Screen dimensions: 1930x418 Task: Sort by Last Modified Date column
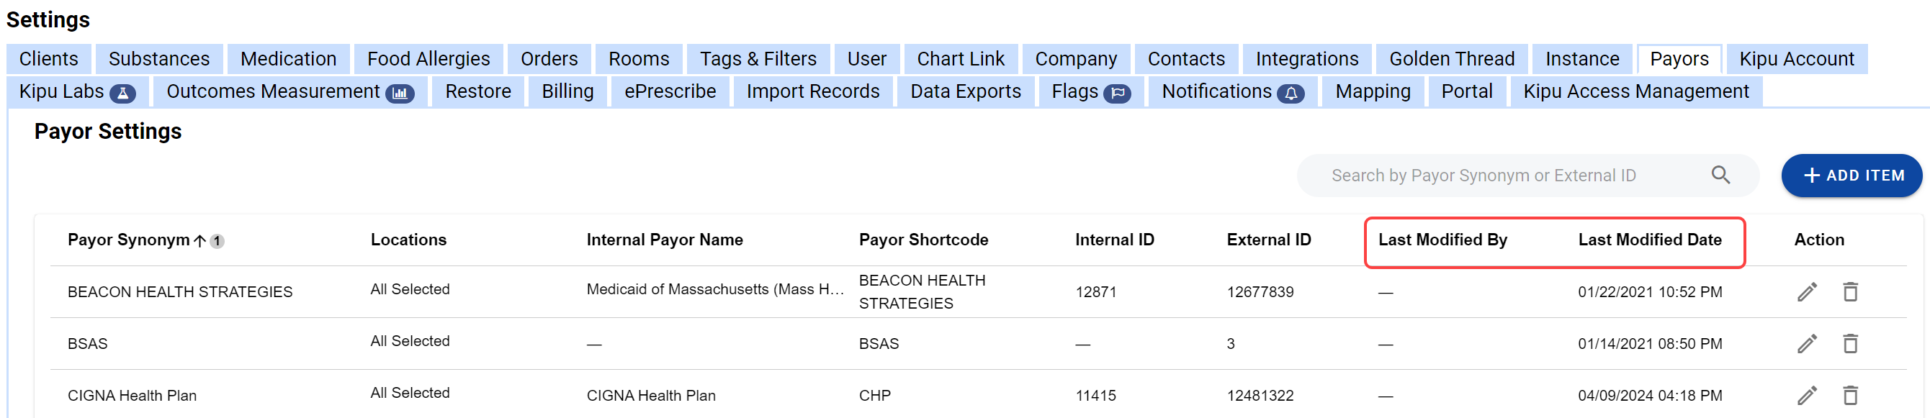pos(1649,240)
